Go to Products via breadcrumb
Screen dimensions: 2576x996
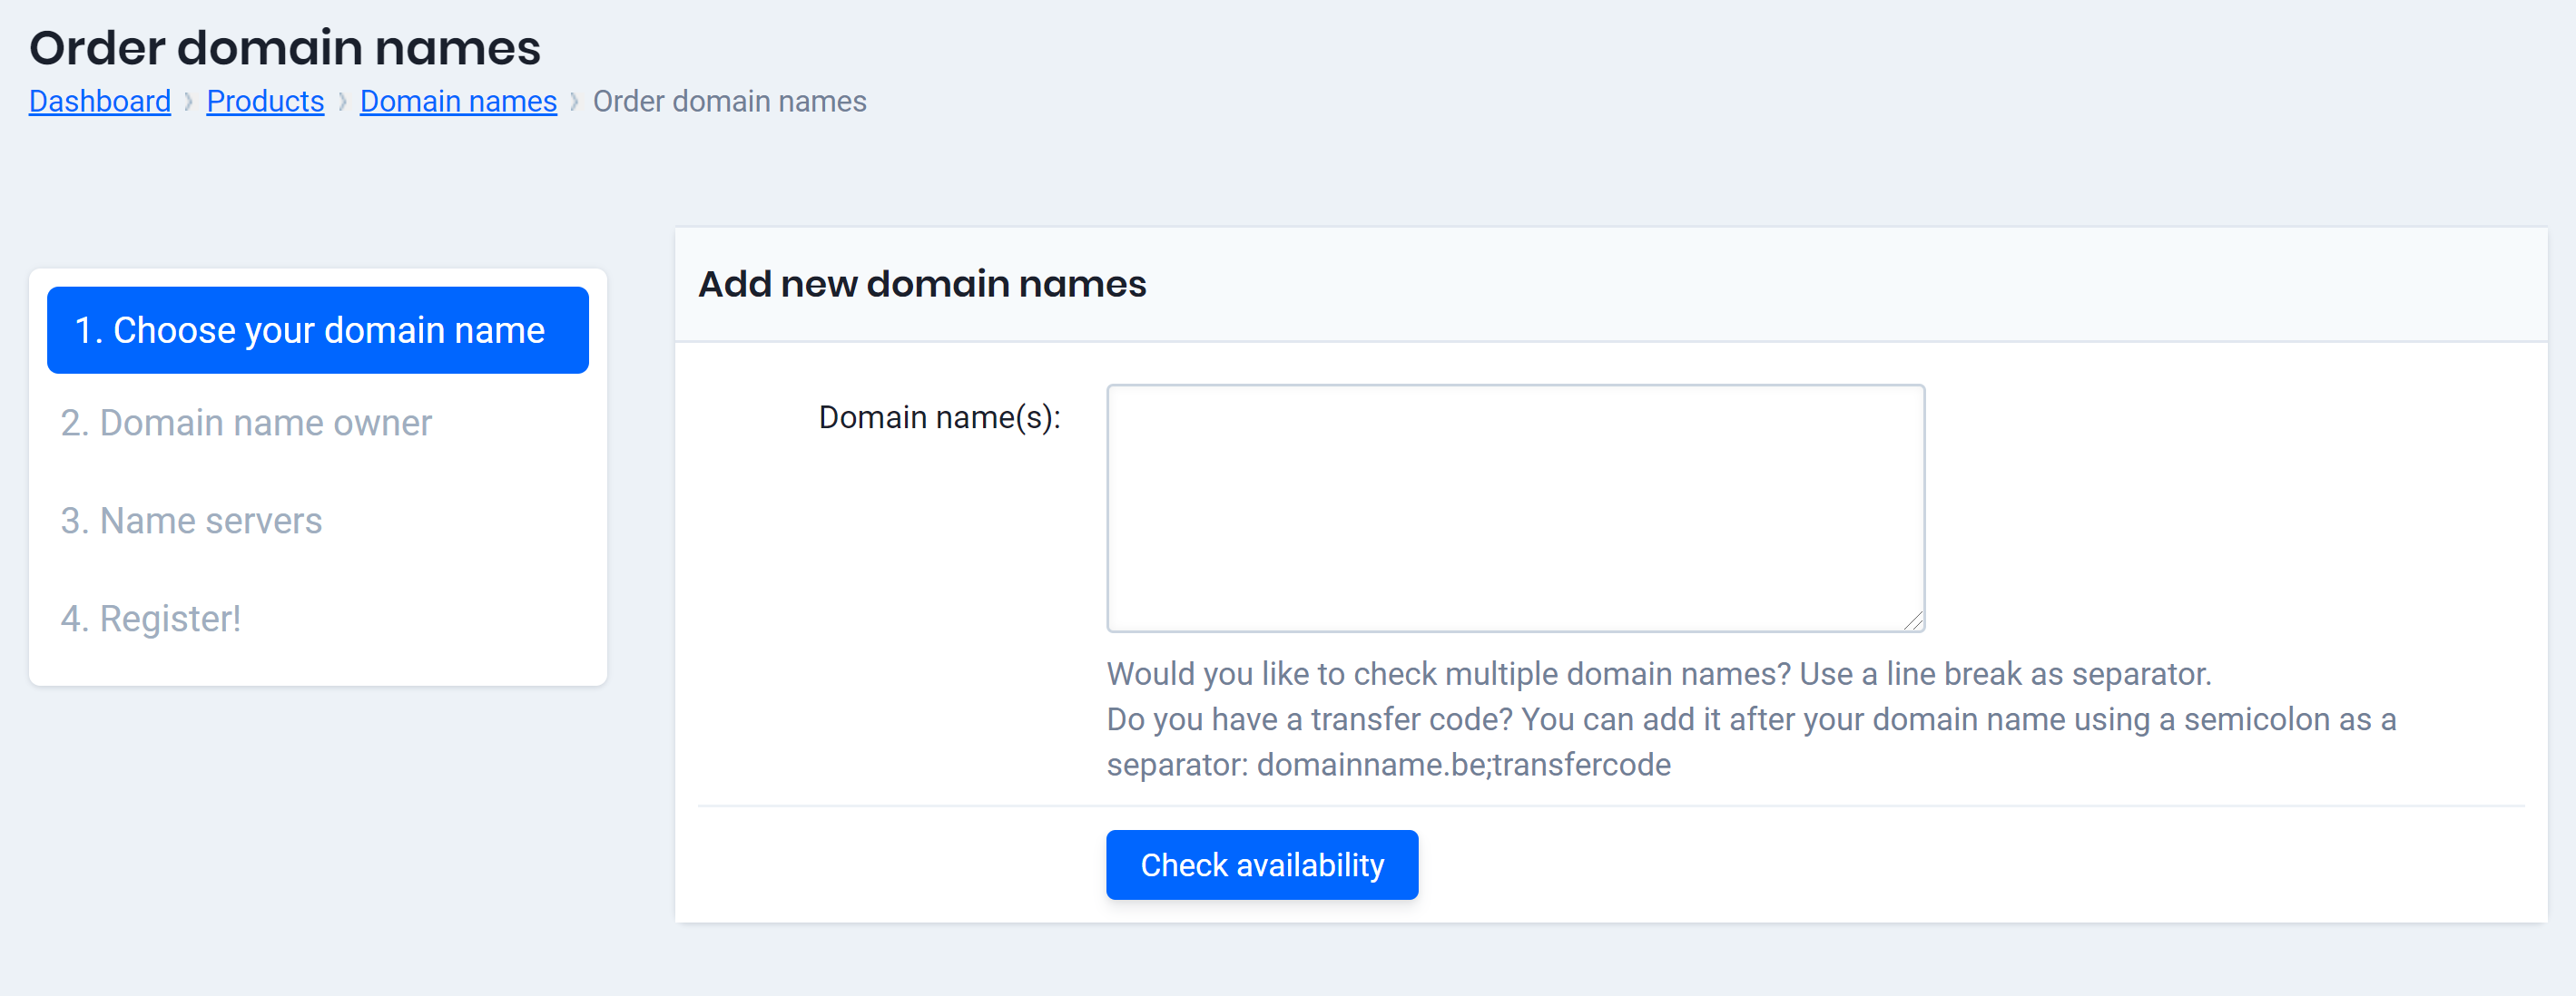pos(265,101)
